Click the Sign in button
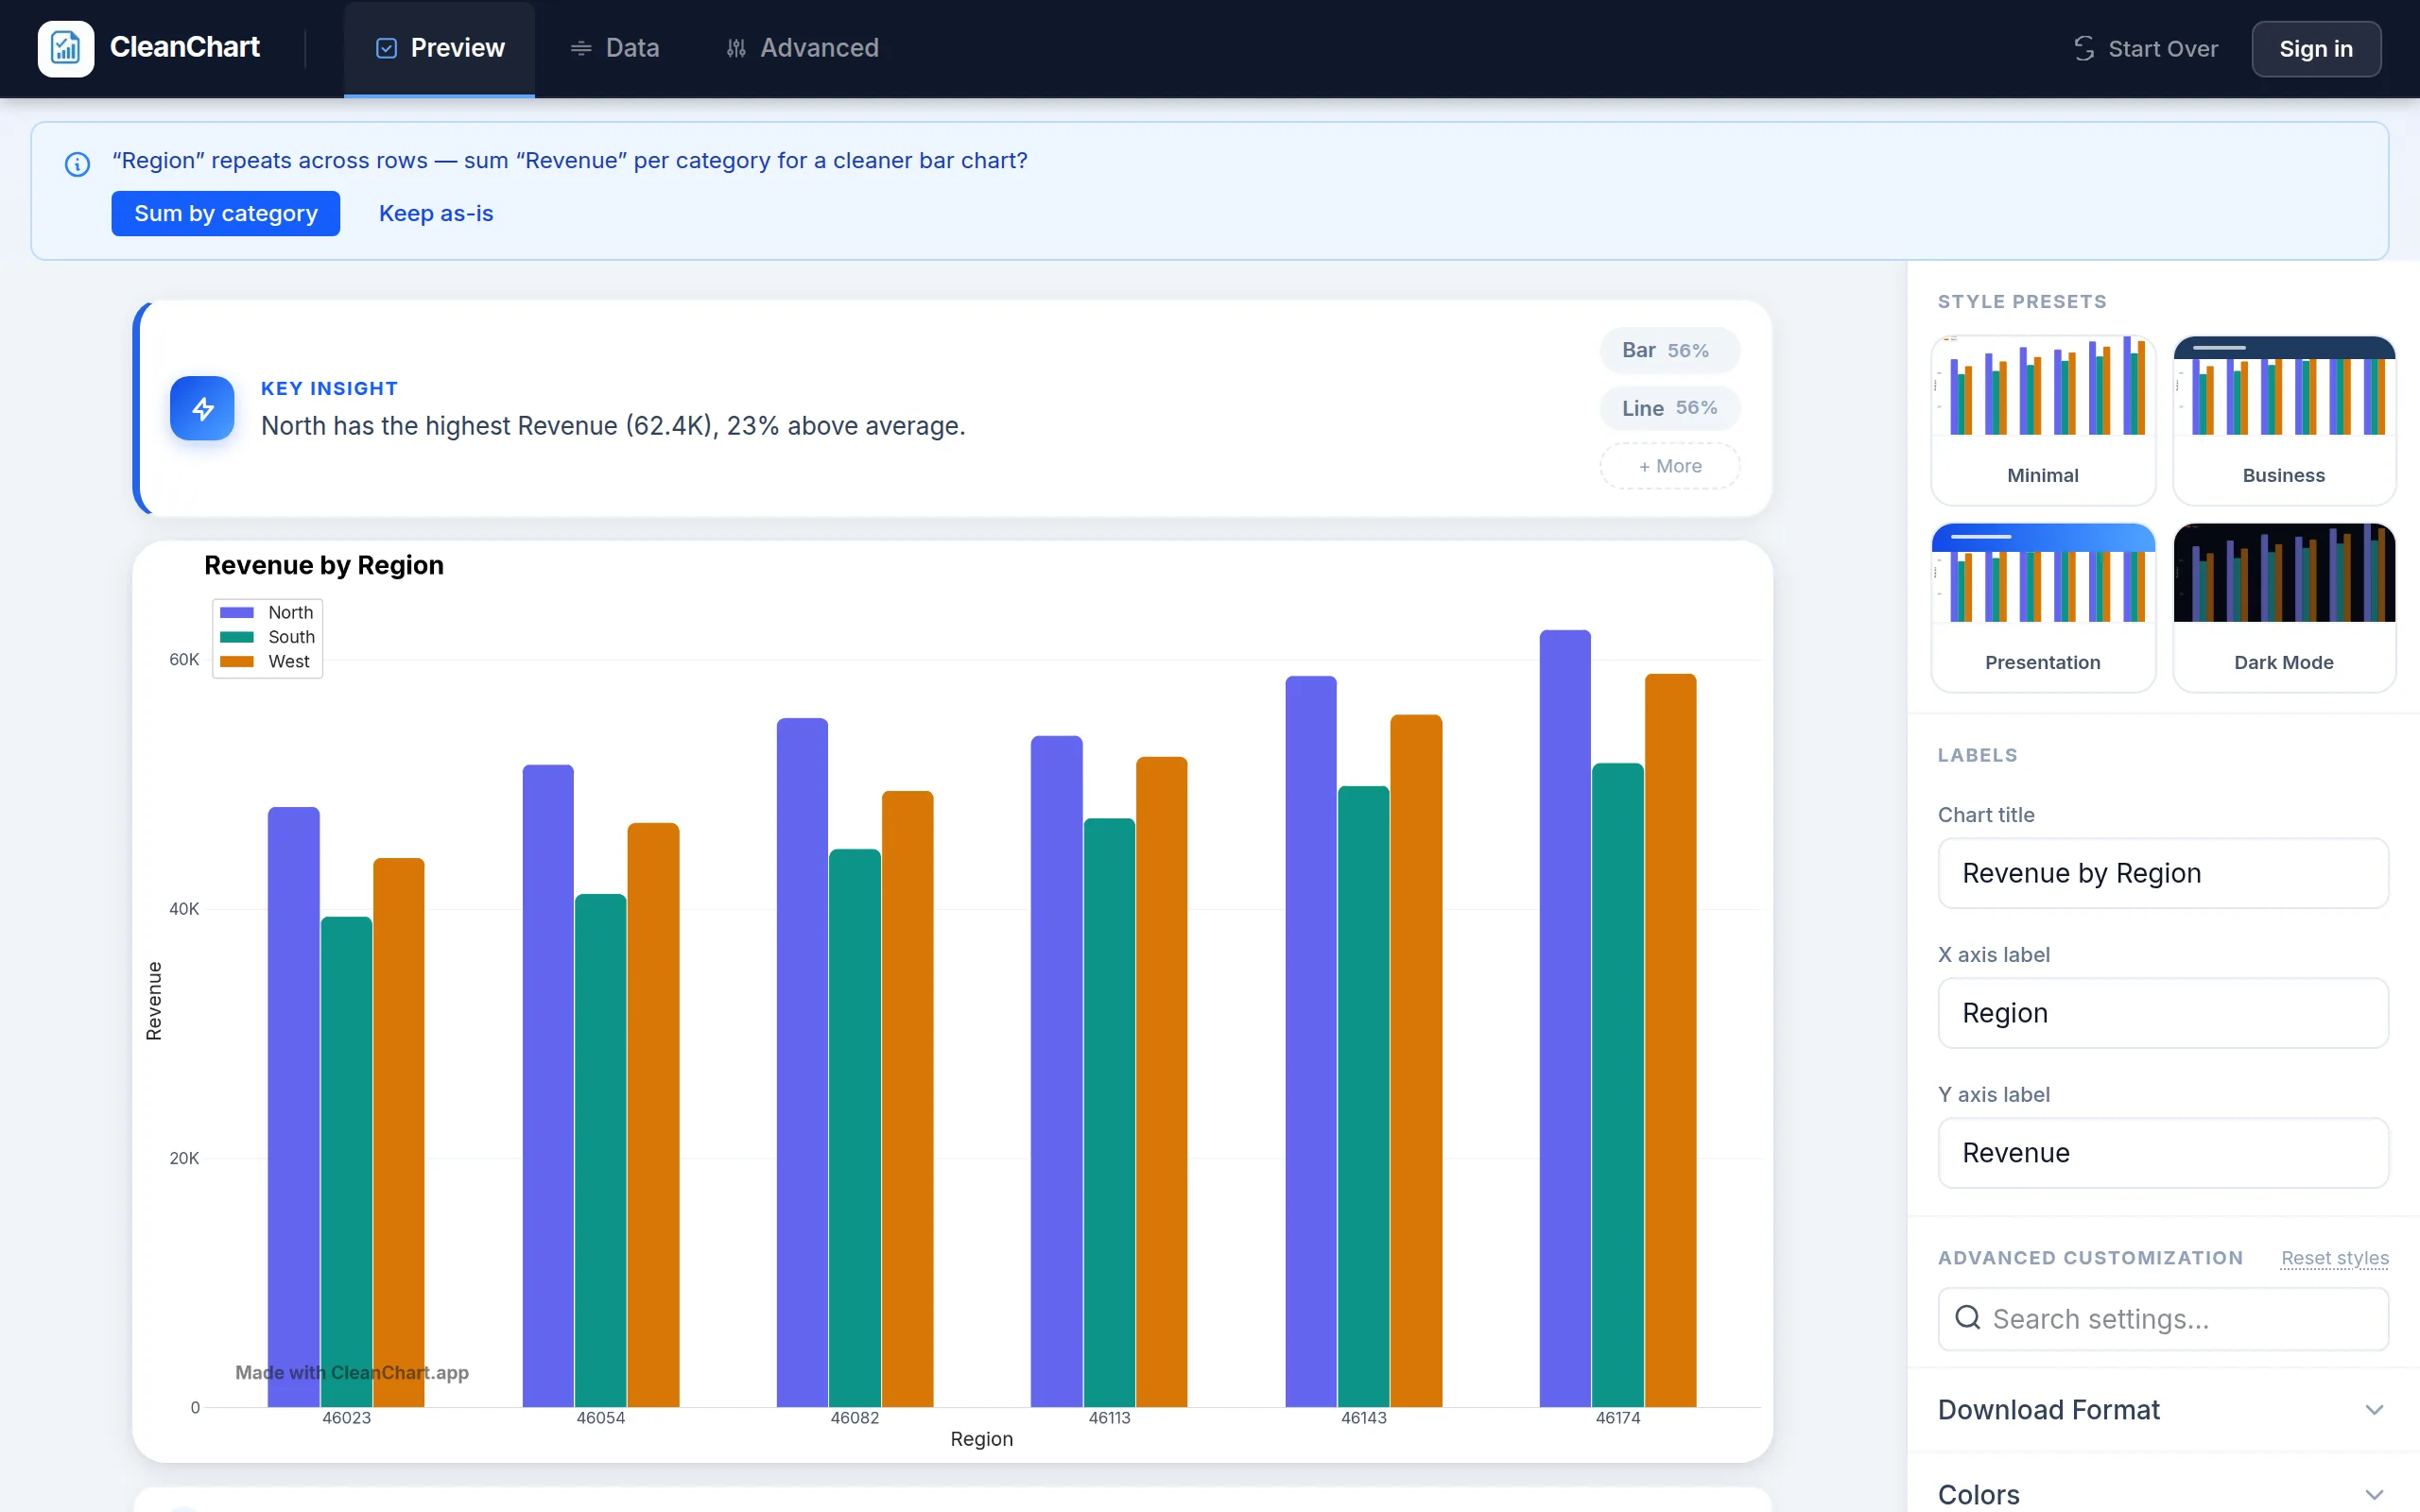Screen dimensions: 2420x1512 coord(2315,48)
